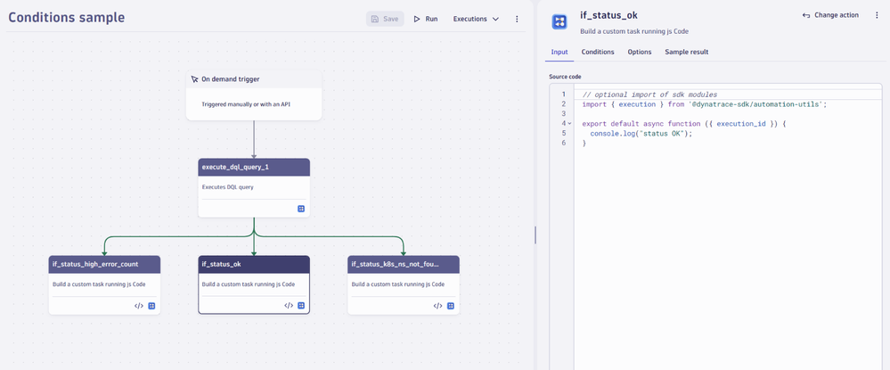Click the import statement on line 2
Image resolution: width=890 pixels, height=370 pixels.
705,104
